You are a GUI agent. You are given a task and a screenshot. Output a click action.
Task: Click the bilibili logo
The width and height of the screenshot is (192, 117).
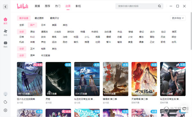pos(22,6)
